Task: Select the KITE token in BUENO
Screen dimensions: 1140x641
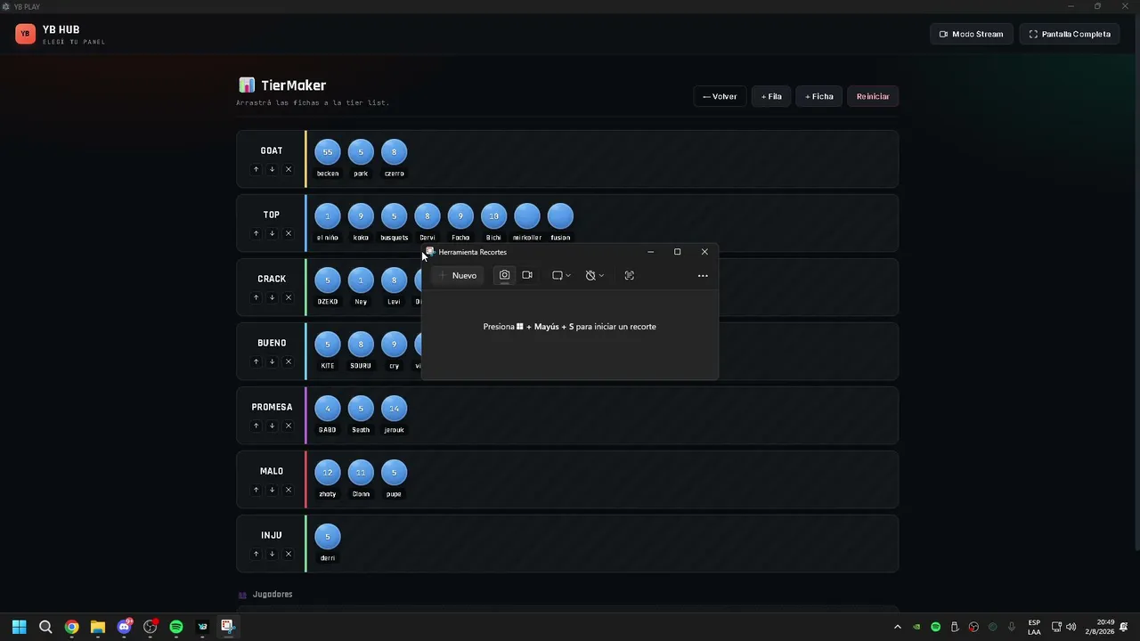Action: click(x=328, y=345)
